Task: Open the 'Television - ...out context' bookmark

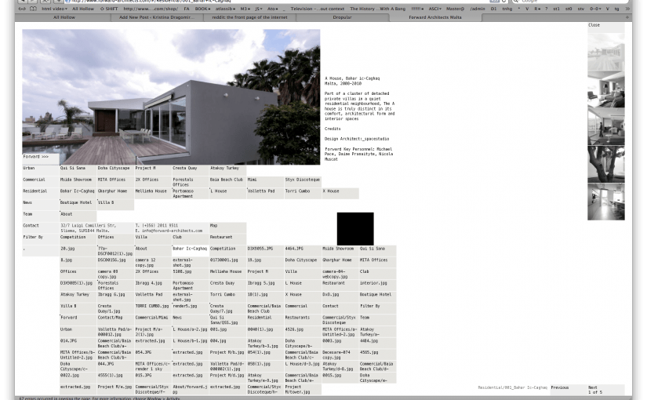Action: coord(318,9)
